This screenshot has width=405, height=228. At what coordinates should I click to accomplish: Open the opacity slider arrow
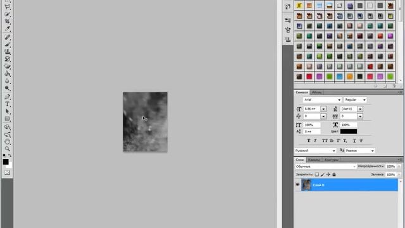[x=399, y=167]
